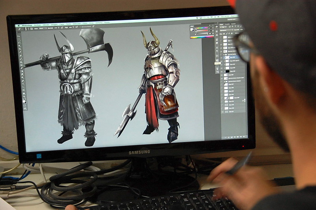The width and height of the screenshot is (316, 210).
Task: Hide the highlighted blue selected layer
Action: coord(221,58)
